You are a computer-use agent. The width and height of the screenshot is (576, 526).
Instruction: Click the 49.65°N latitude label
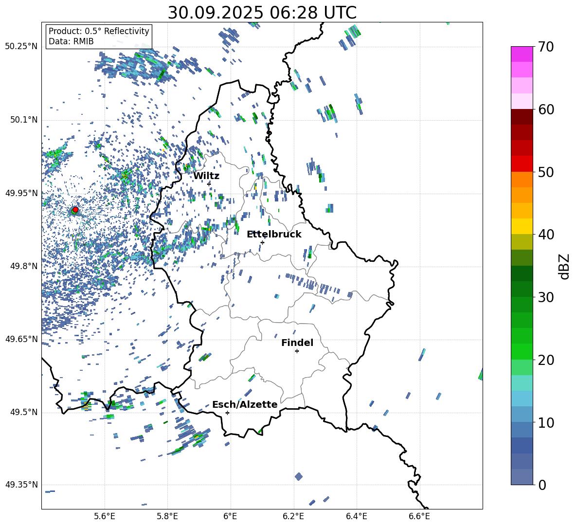click(21, 339)
